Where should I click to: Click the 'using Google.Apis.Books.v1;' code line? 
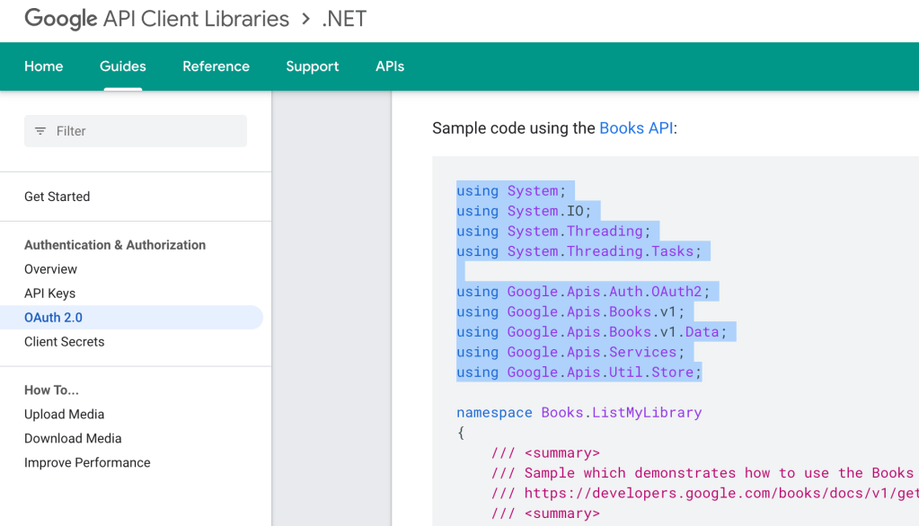coord(570,312)
